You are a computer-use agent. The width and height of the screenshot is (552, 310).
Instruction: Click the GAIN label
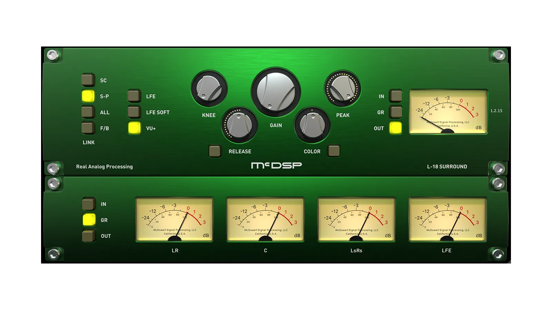pyautogui.click(x=276, y=125)
